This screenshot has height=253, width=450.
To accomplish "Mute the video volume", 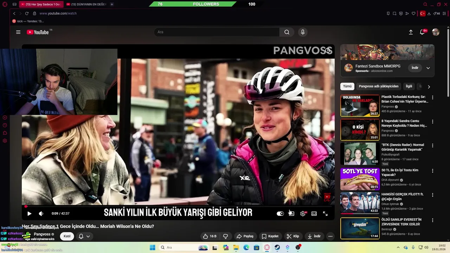I will coord(41,213).
